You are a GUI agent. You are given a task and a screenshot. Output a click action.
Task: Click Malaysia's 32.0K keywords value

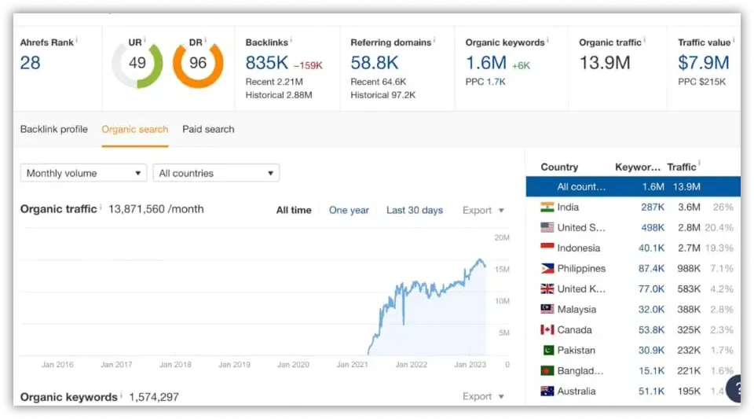click(x=651, y=309)
